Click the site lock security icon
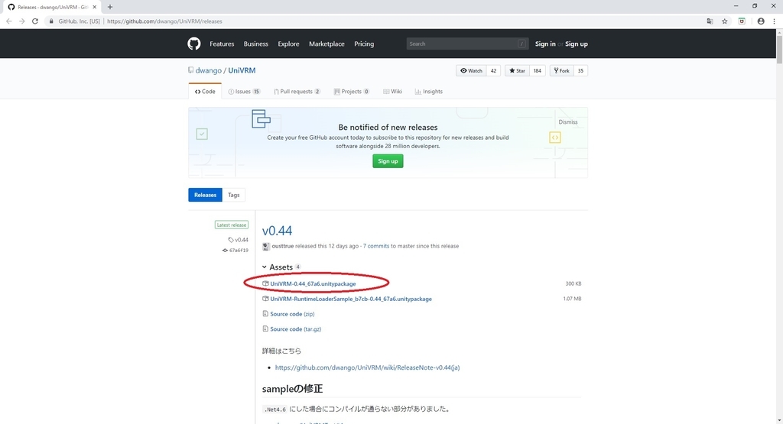 (x=51, y=21)
